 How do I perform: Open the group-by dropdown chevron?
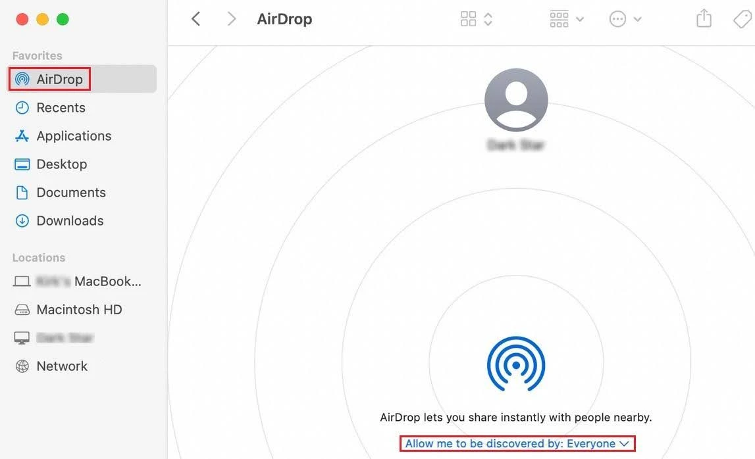pos(580,18)
